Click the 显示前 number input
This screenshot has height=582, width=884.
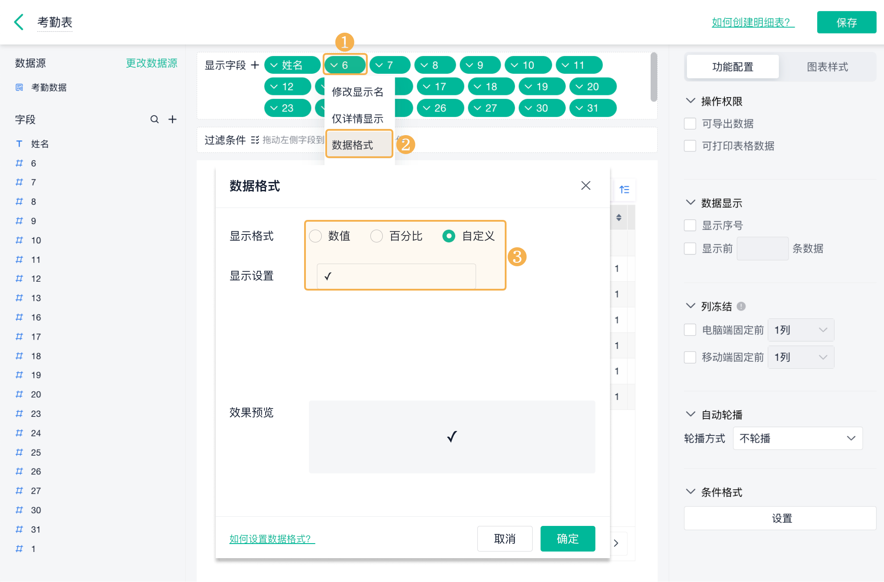pos(762,248)
